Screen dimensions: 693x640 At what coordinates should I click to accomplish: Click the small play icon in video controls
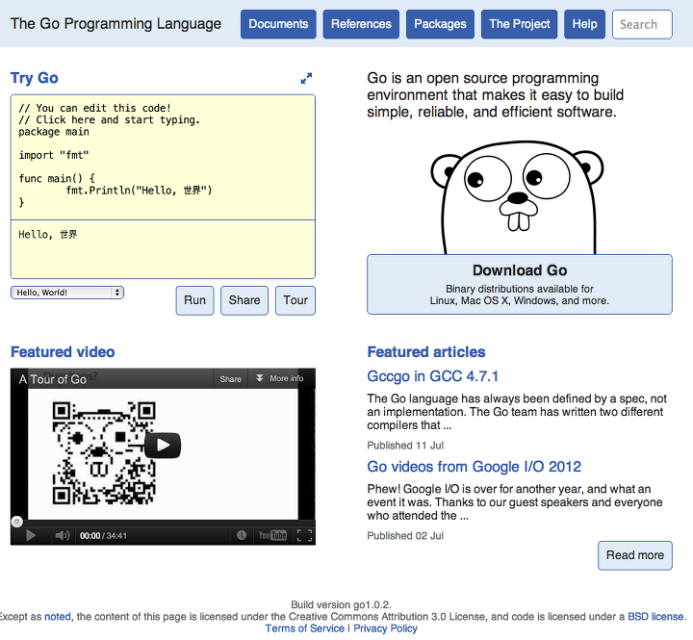[x=31, y=536]
